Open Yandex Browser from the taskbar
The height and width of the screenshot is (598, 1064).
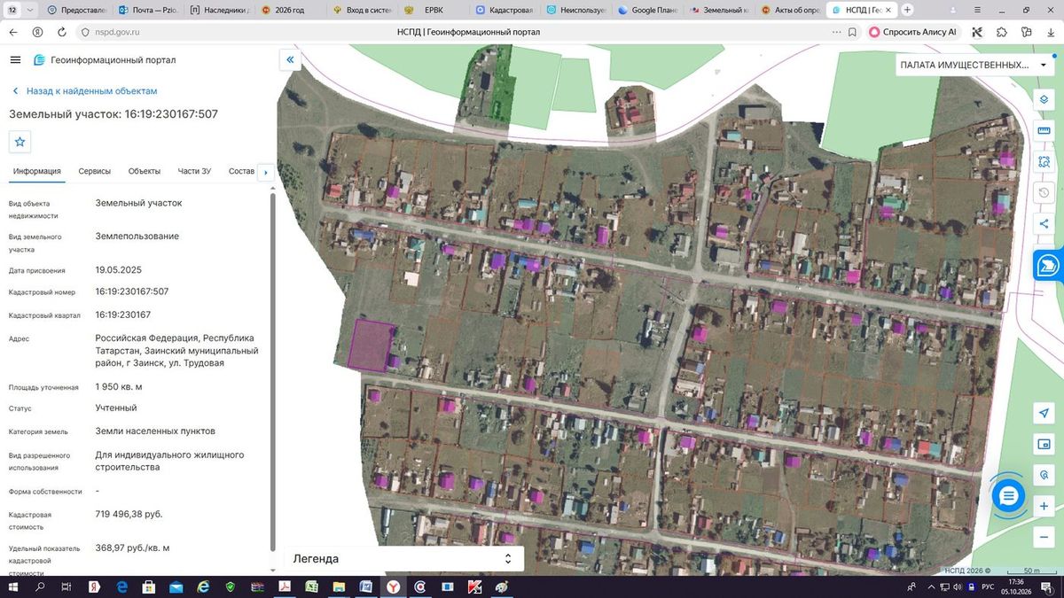coord(392,586)
